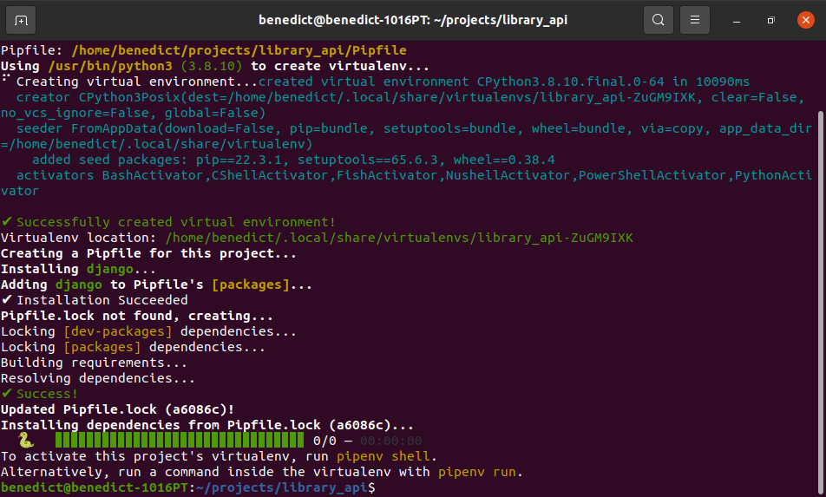Click the yellow [packages] text in Adding django line
The image size is (826, 497).
[251, 284]
